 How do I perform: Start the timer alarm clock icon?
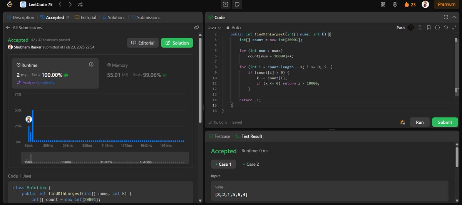click(x=226, y=5)
